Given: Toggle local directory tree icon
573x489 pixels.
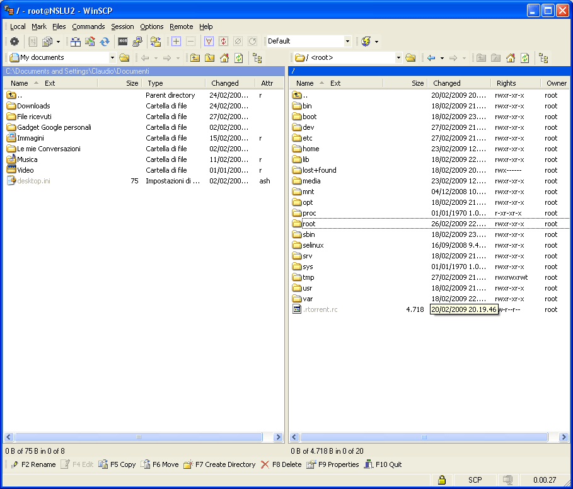Looking at the screenshot, I should (257, 58).
